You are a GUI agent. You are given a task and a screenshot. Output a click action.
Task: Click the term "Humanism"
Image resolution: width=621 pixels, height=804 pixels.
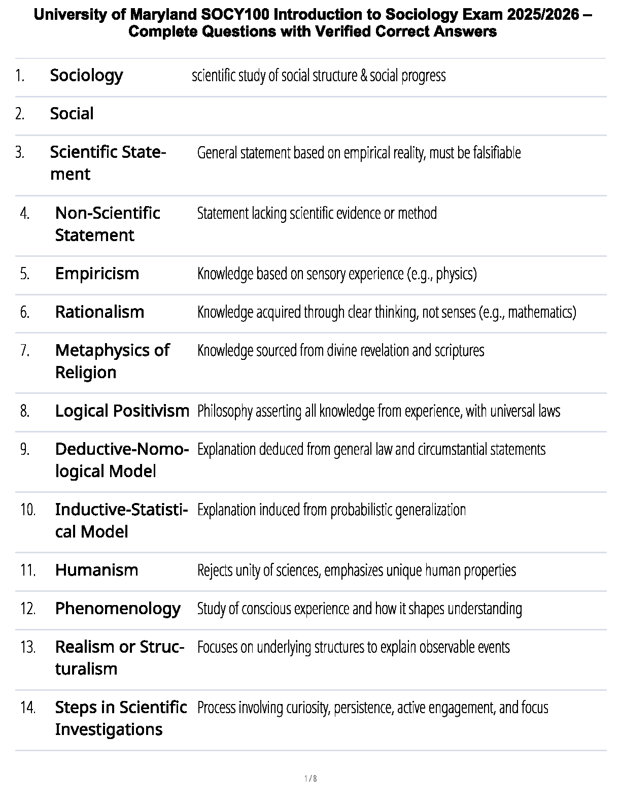click(96, 570)
